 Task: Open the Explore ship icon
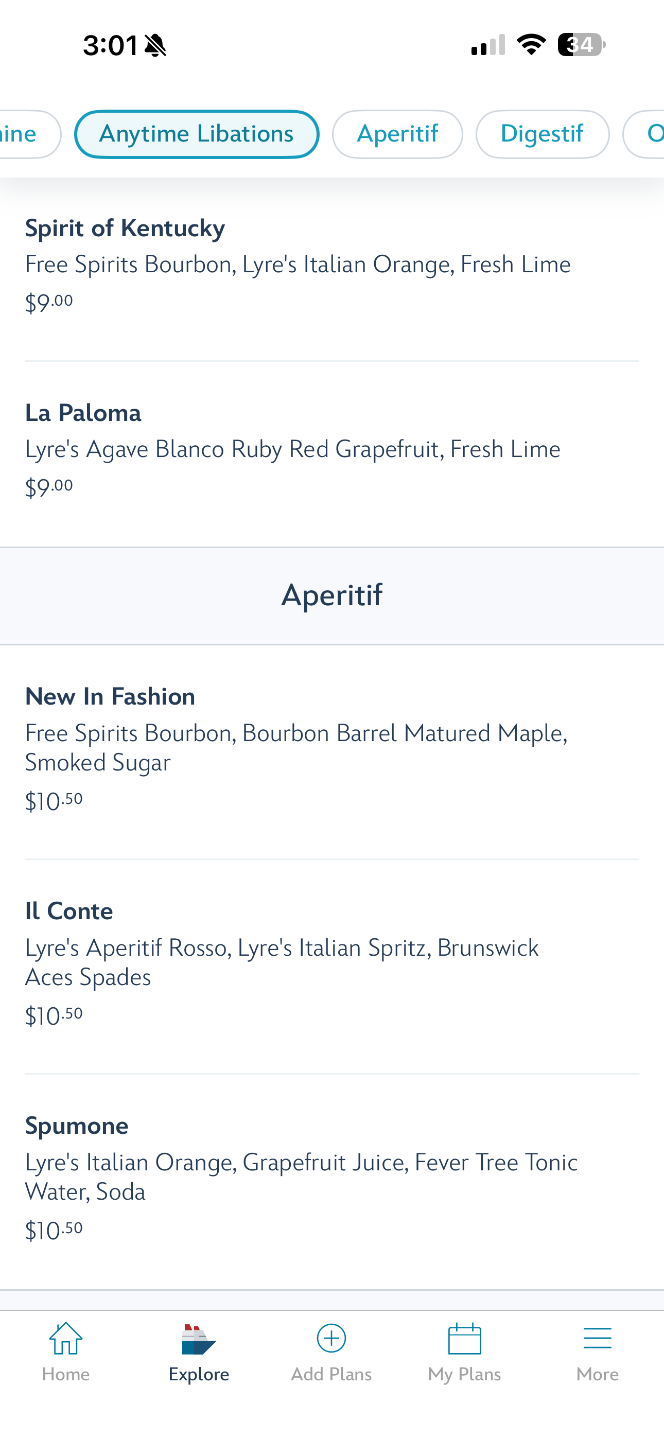pos(198,1340)
